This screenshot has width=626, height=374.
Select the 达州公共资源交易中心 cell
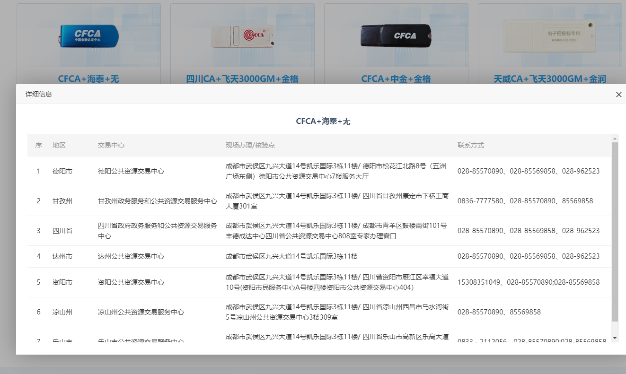[131, 256]
